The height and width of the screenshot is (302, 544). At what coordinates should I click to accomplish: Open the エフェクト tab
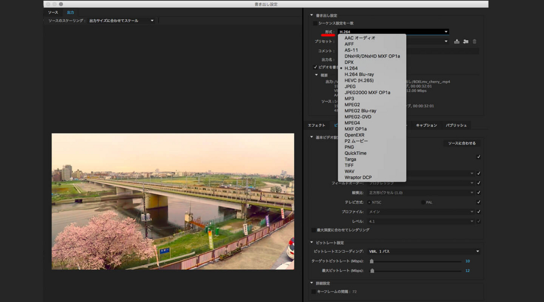[317, 125]
